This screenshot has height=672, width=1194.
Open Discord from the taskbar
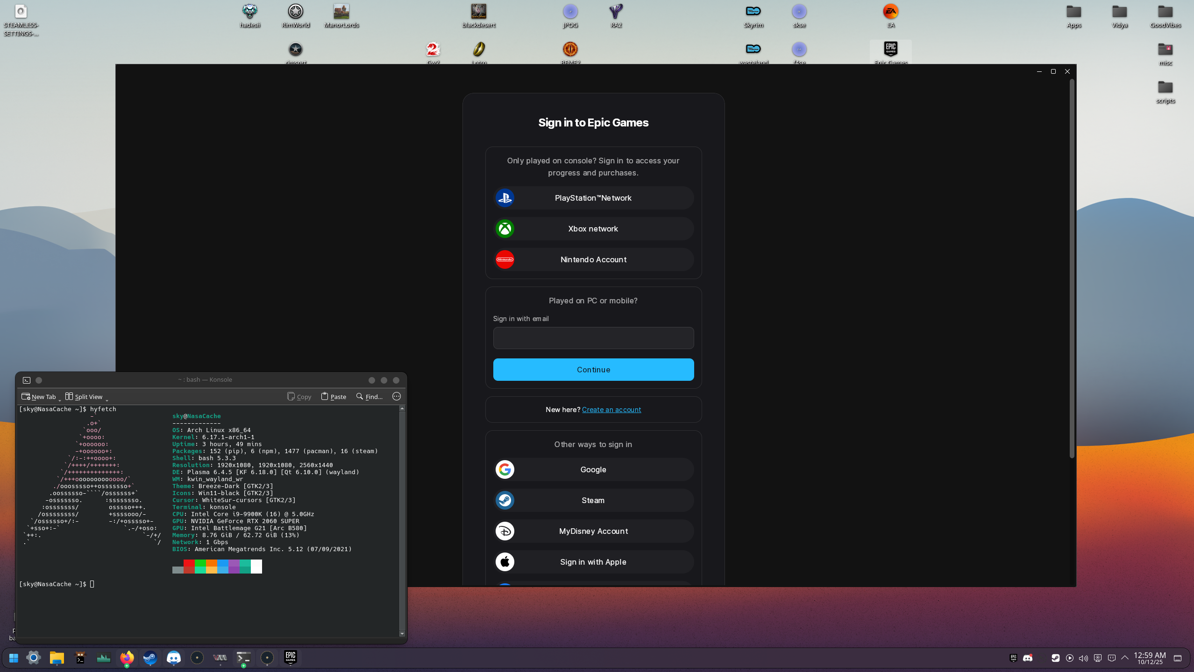[x=174, y=658]
